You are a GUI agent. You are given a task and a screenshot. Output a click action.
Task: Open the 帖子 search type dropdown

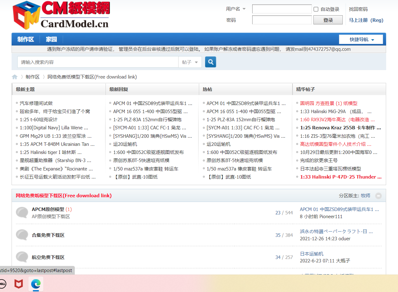pos(190,62)
